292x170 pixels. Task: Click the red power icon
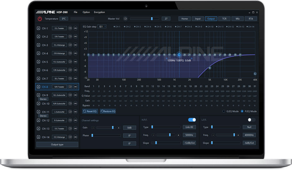pyautogui.click(x=40, y=19)
